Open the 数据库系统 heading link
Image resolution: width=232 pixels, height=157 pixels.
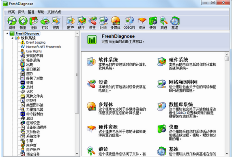pyautogui.click(x=181, y=105)
